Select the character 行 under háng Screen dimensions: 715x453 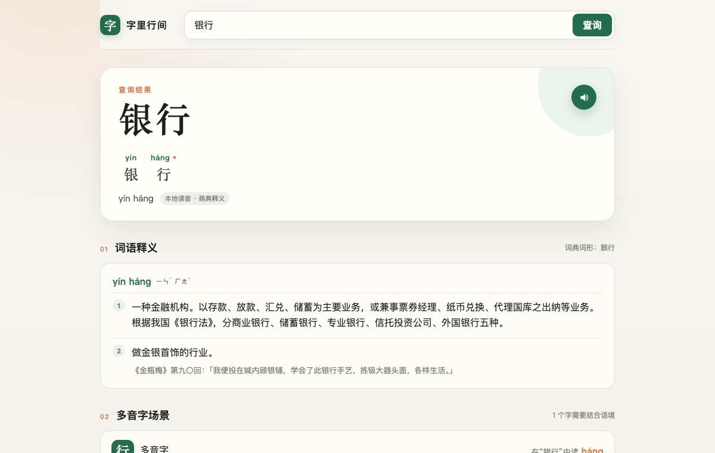(163, 175)
